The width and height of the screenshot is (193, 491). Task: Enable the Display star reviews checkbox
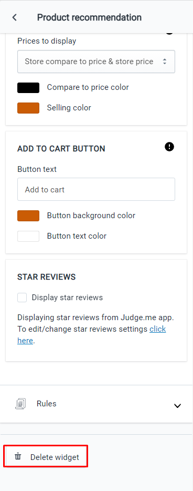coord(22,298)
